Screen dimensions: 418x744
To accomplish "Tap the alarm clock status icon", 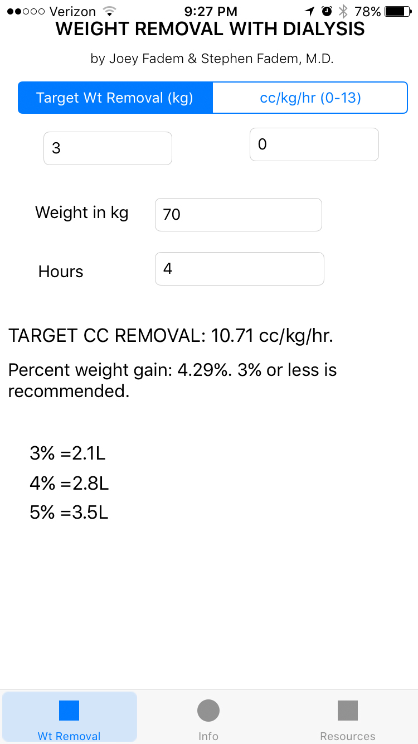I will pyautogui.click(x=327, y=11).
